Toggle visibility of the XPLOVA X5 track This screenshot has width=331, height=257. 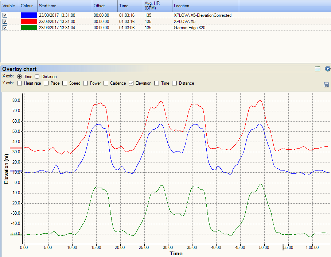[5, 22]
